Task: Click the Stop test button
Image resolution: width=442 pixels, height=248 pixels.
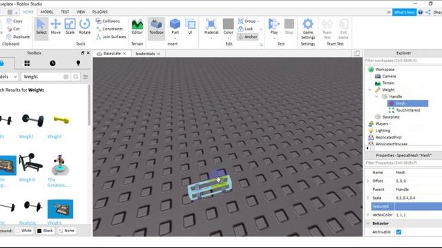Action: (x=289, y=27)
